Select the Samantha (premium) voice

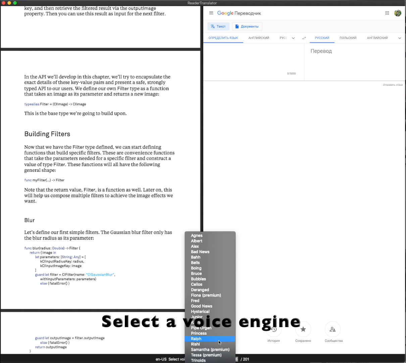[210, 350]
